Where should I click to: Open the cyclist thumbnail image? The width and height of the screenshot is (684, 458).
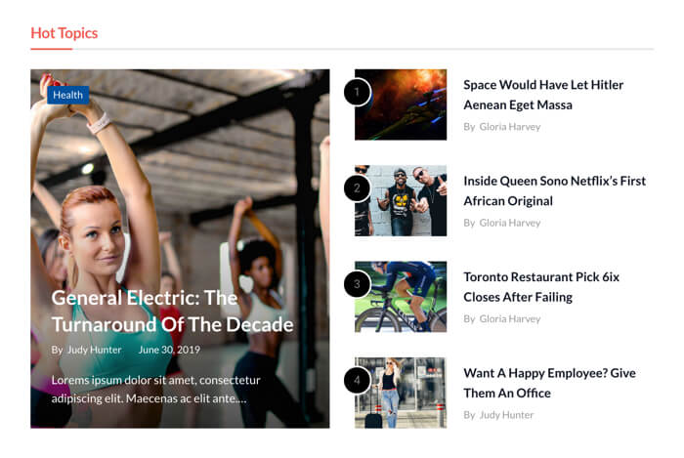401,297
